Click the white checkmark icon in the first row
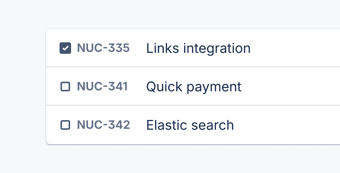Screen dimensions: 340x173 pyautogui.click(x=65, y=48)
